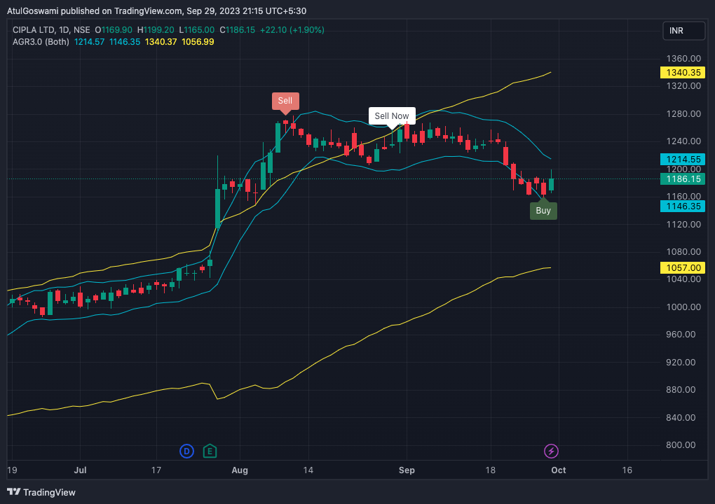The image size is (715, 504).
Task: Click the close value C1186.15
Action: [238, 30]
